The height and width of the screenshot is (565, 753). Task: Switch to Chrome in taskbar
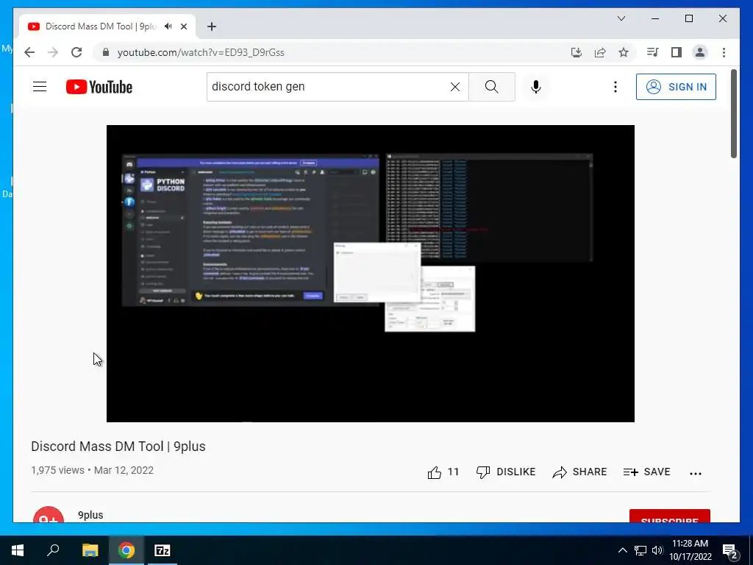tap(126, 550)
